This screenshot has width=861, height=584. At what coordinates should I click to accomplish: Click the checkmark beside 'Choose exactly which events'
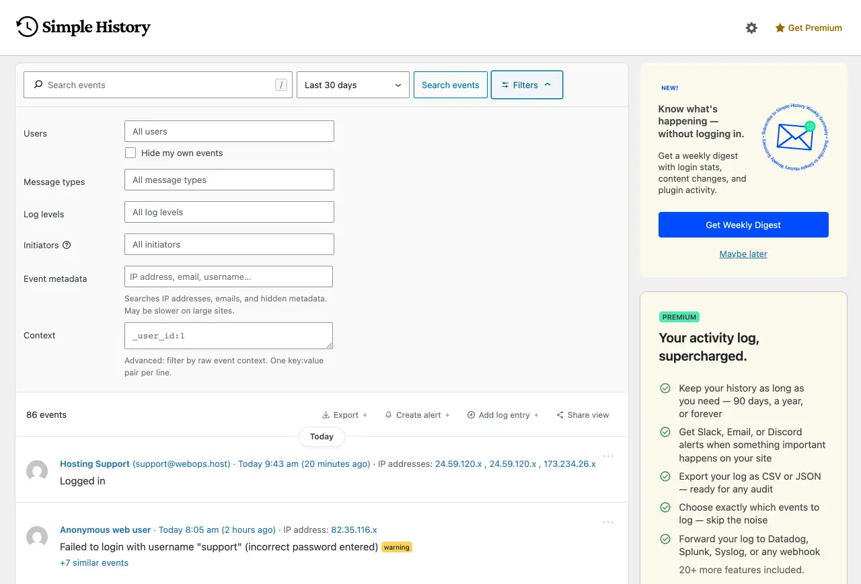point(665,507)
